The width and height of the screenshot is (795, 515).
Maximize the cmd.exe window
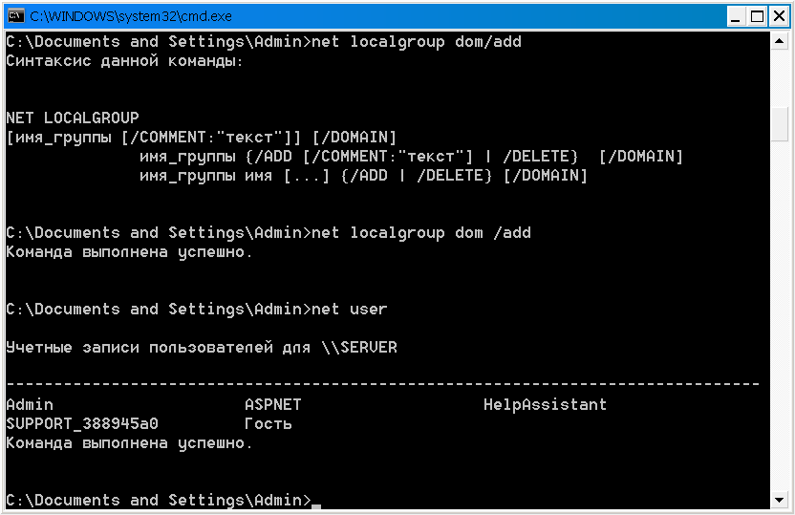[757, 17]
